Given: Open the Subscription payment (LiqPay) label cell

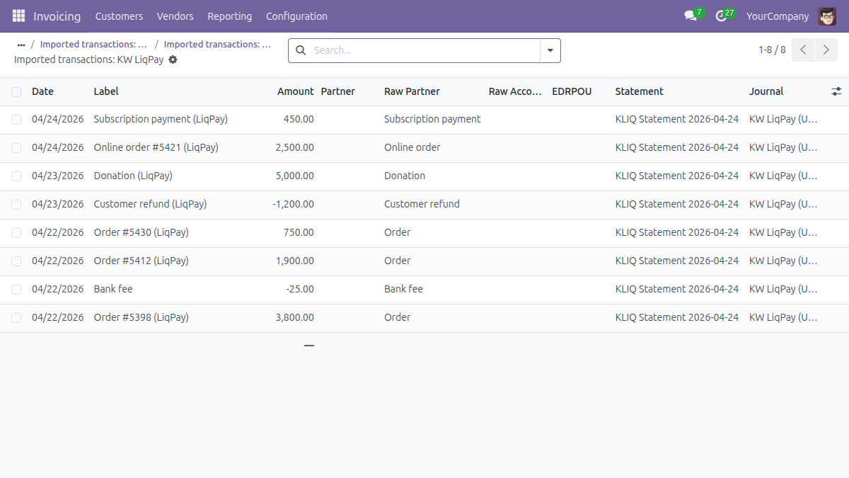Looking at the screenshot, I should 161,120.
